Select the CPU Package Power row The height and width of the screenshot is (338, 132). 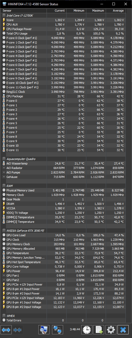point(63,29)
